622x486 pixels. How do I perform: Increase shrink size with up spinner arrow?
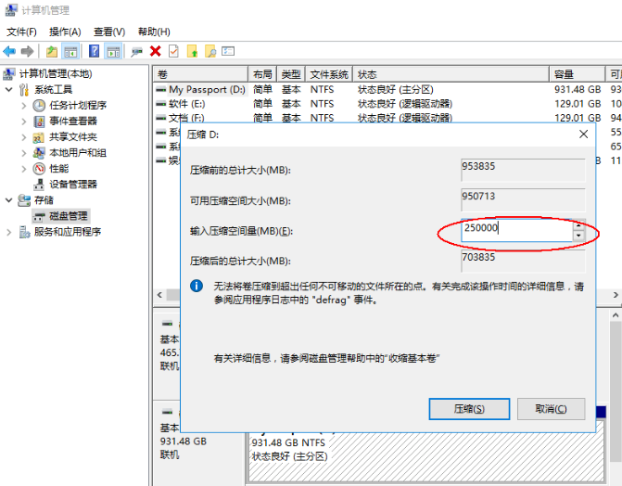coord(578,224)
